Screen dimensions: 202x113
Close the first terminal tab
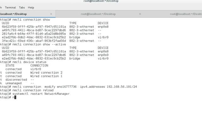[51, 14]
